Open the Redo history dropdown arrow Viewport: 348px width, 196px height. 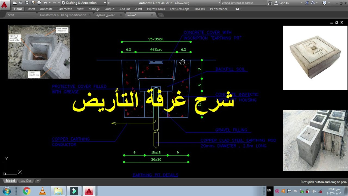coord(59,3)
